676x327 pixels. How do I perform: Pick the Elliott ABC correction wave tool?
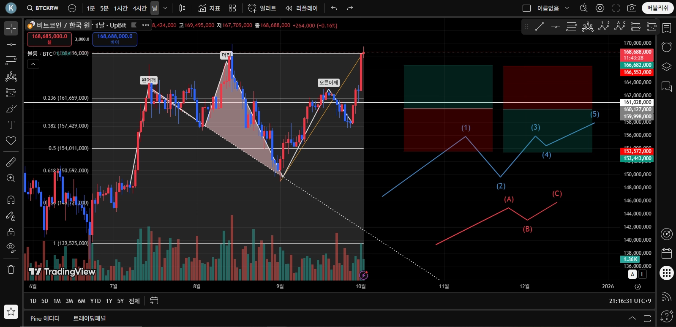[620, 27]
